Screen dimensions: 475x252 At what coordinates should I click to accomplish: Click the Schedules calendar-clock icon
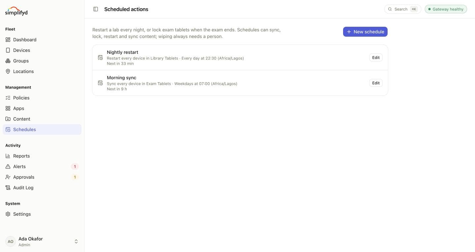point(8,129)
